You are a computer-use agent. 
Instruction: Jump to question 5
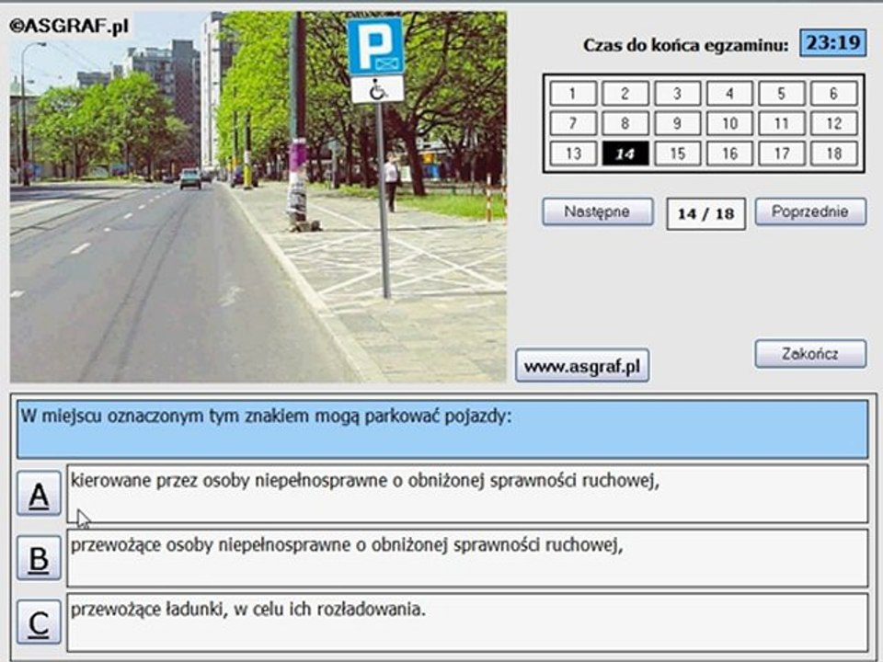[782, 94]
